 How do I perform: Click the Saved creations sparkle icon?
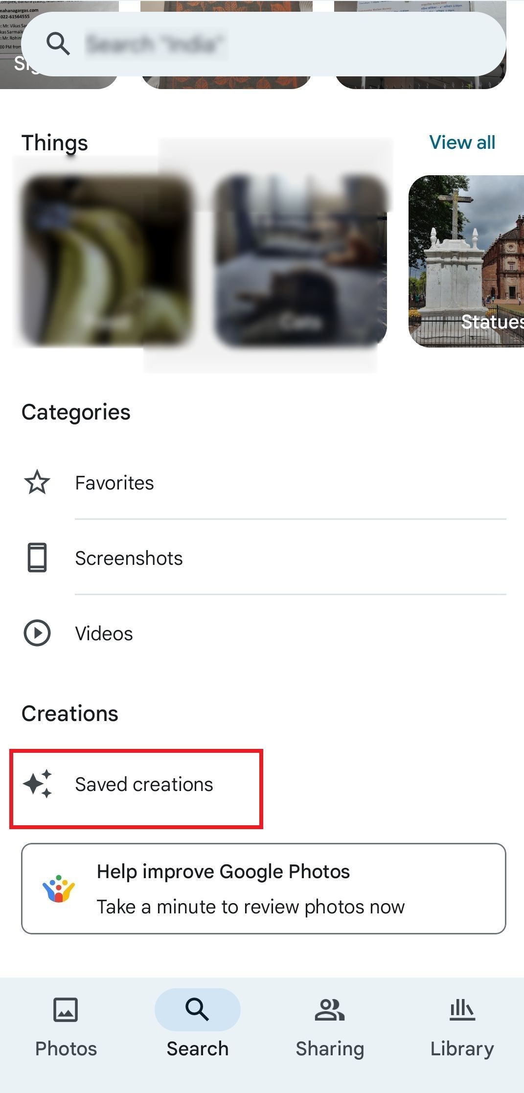click(39, 784)
